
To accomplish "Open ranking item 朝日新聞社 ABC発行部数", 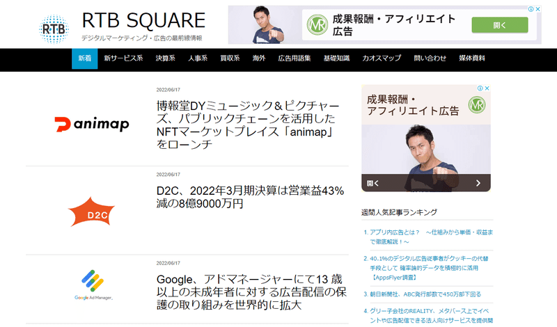I will tap(425, 294).
